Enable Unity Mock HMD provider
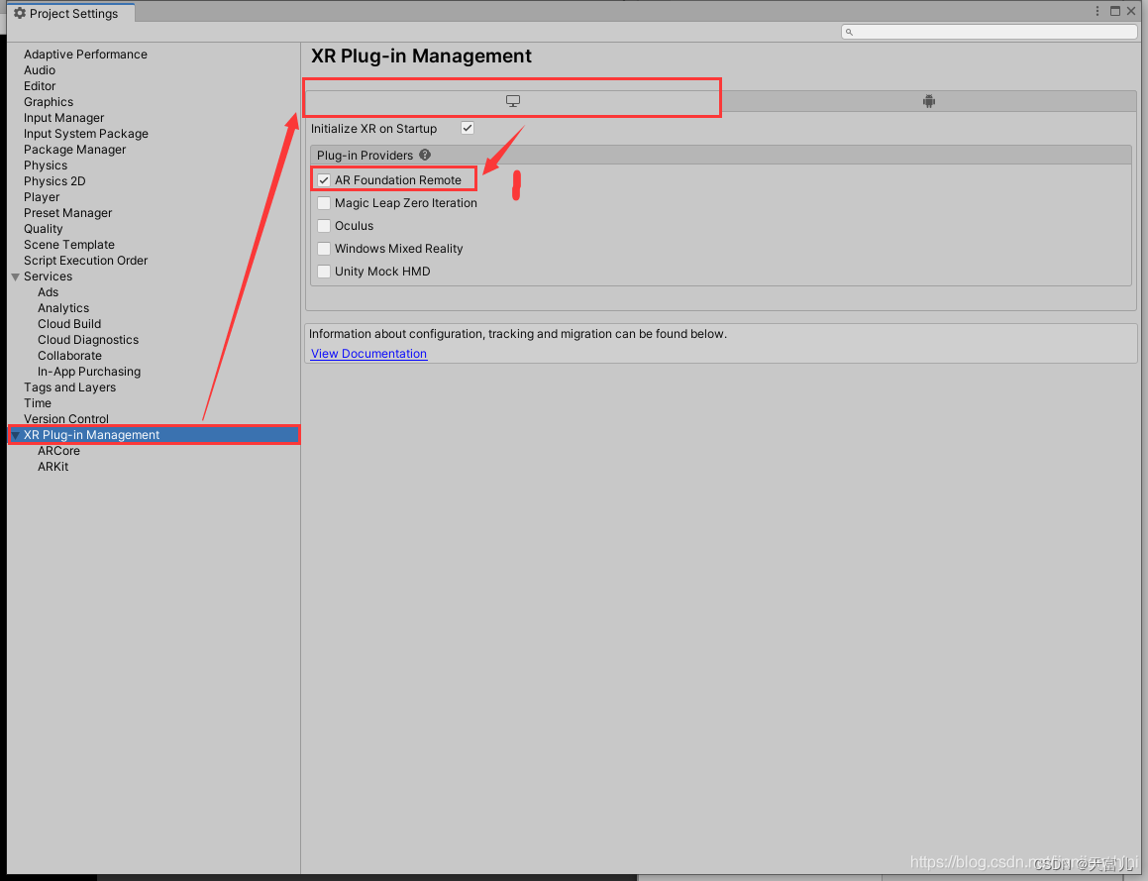The width and height of the screenshot is (1148, 881). 323,271
